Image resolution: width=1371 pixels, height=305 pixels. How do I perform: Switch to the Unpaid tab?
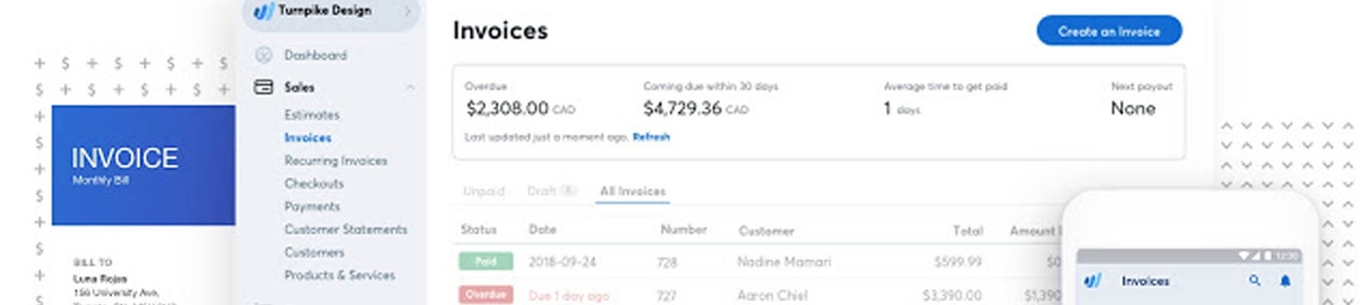coord(483,191)
